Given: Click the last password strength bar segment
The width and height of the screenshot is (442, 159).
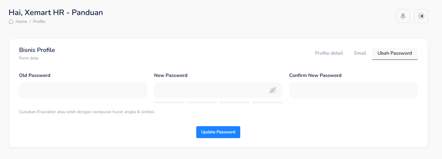Looking at the screenshot, I should pos(267,102).
